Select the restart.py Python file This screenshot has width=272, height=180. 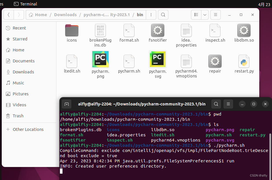(x=244, y=61)
